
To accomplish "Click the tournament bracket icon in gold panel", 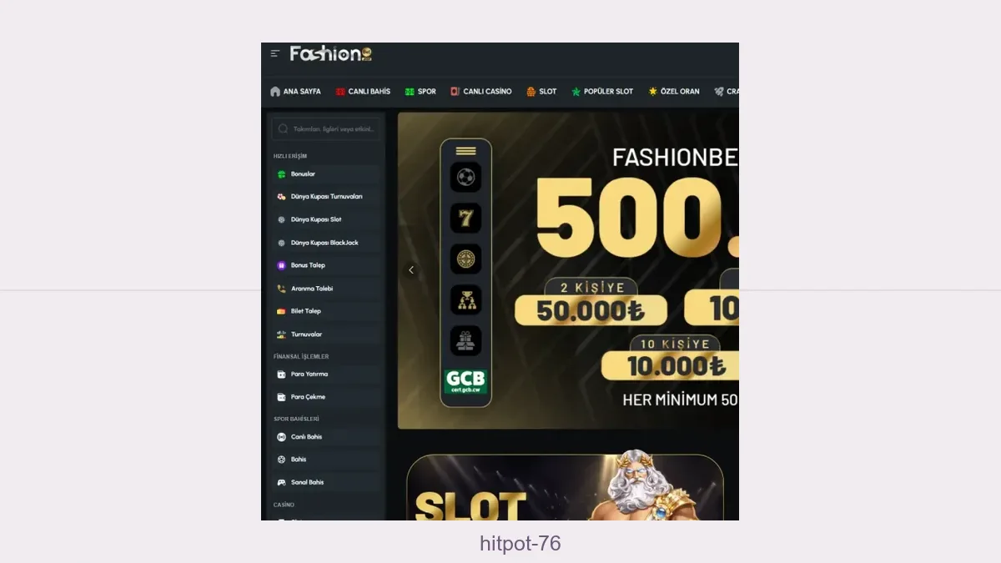I will click(x=465, y=299).
